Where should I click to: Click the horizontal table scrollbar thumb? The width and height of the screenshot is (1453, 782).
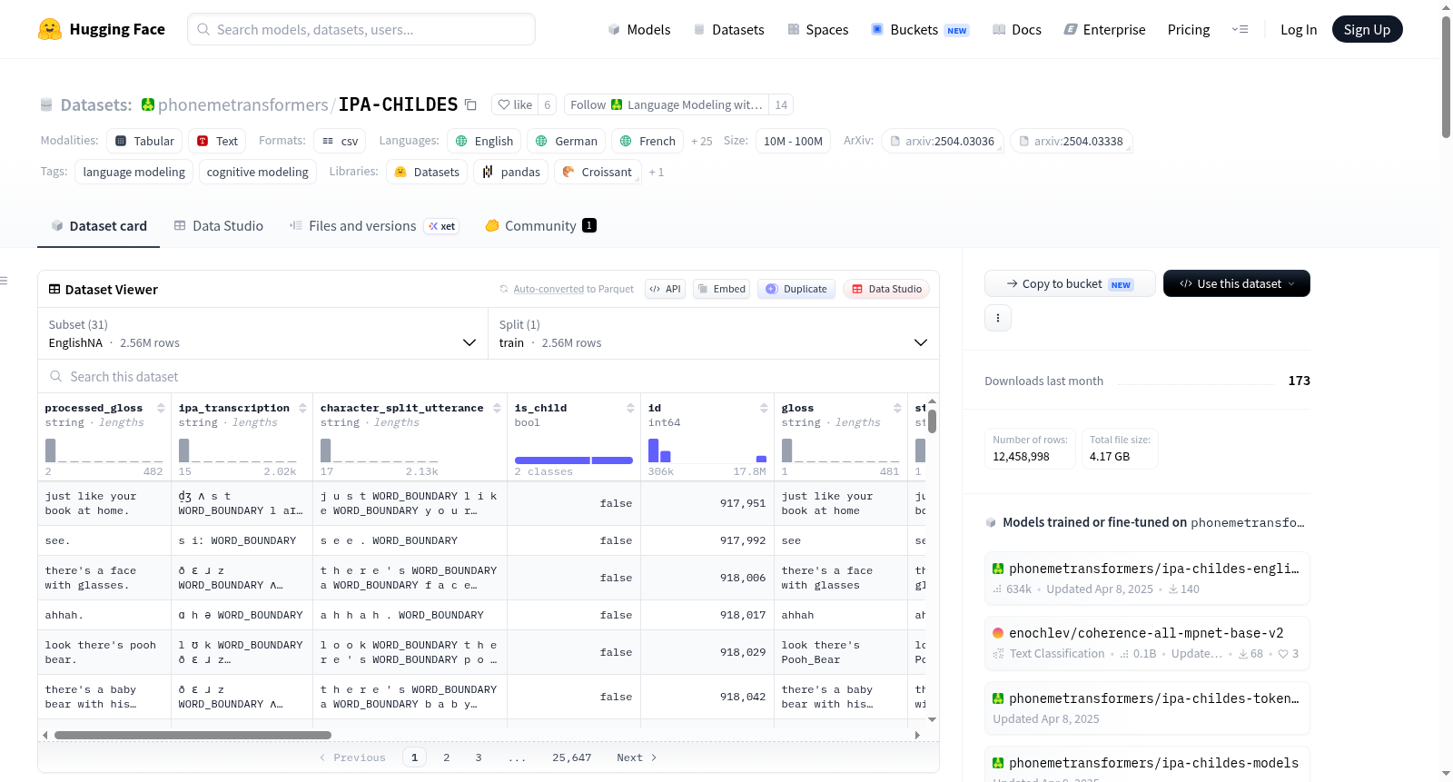point(193,735)
